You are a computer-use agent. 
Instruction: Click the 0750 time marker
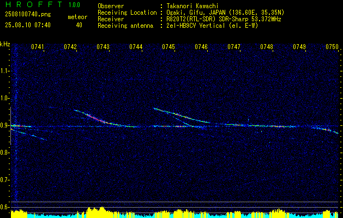(x=332, y=46)
